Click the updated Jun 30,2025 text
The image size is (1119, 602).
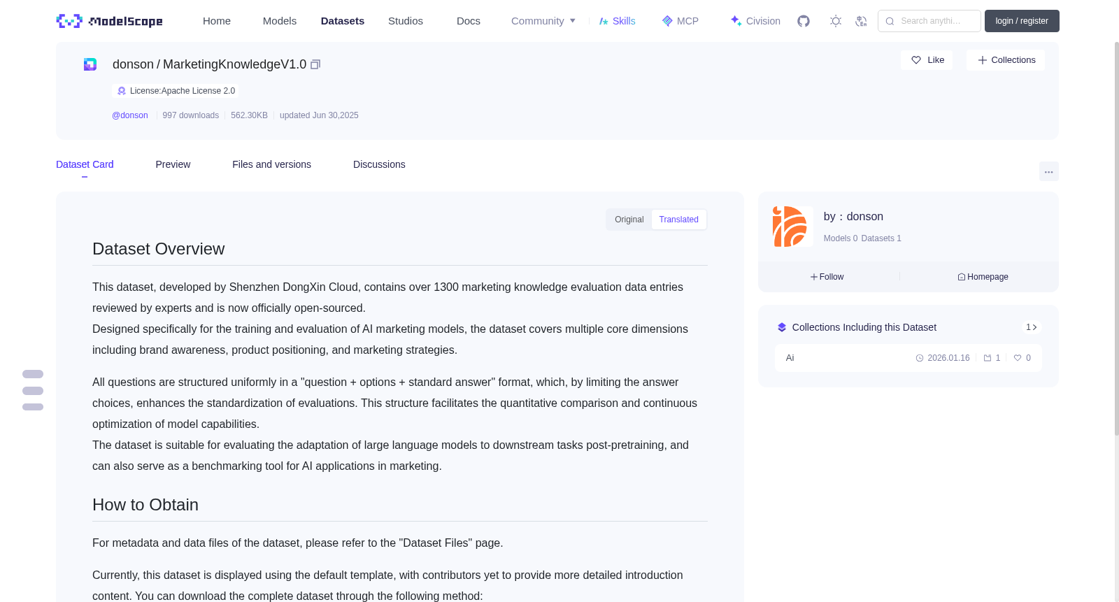[319, 115]
